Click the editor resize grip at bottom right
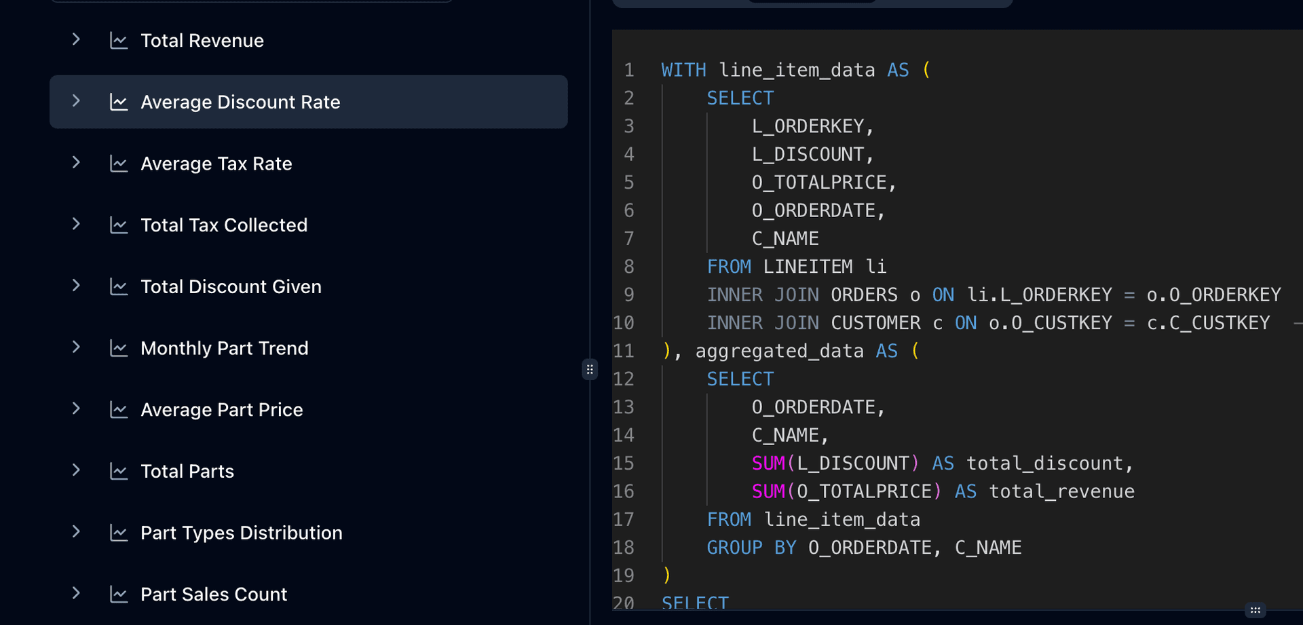This screenshot has width=1303, height=625. coord(1255,610)
